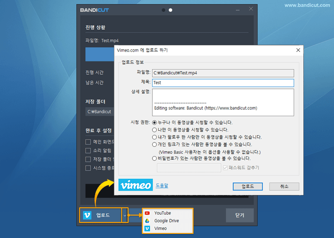Screen dimensions: 334x238
Task: Click the YouTube icon in the upload list
Action: pyautogui.click(x=147, y=213)
